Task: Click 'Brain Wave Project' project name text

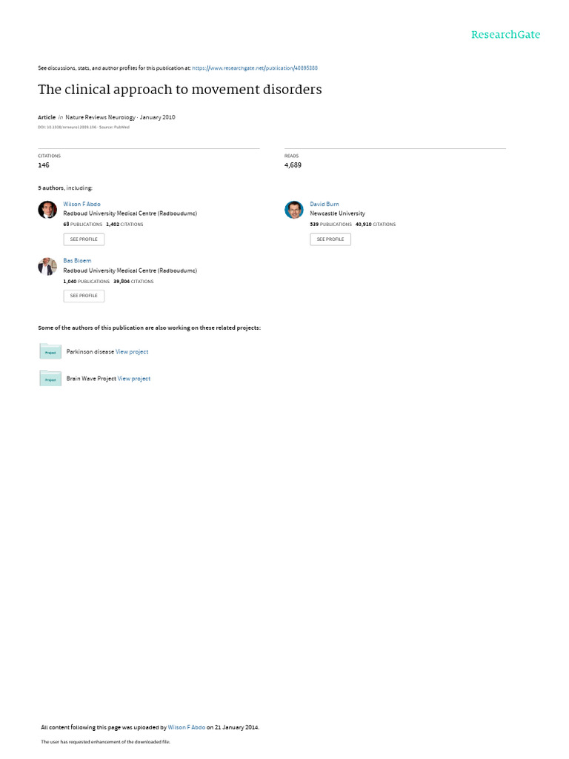Action: pyautogui.click(x=91, y=379)
